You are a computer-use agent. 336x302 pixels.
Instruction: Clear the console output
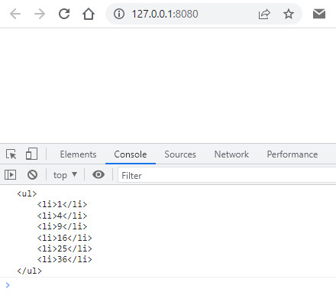point(32,175)
